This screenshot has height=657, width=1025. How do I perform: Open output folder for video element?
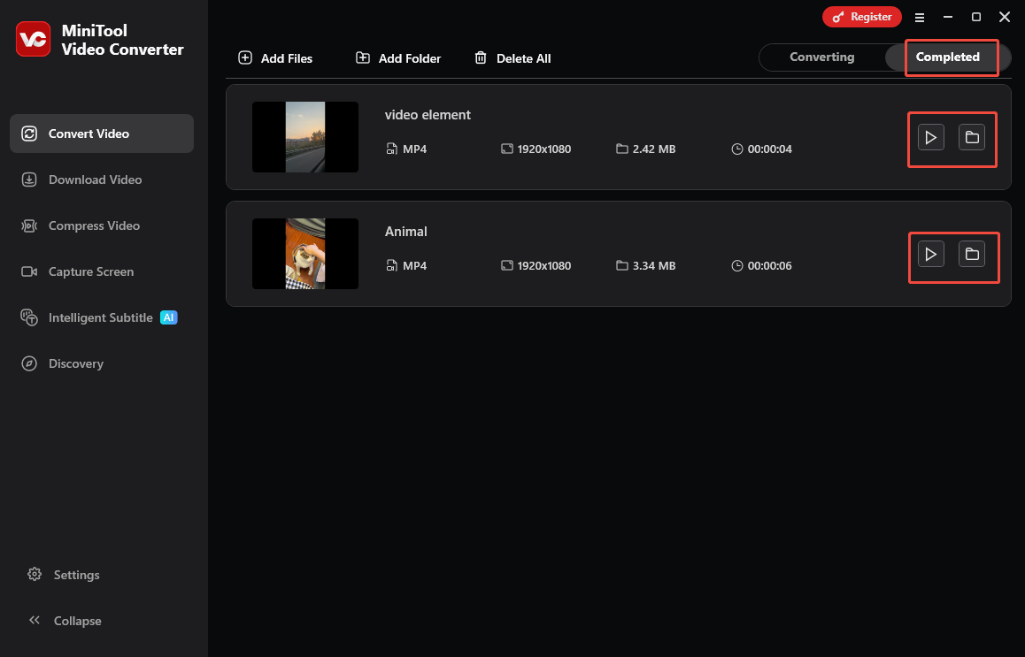coord(972,137)
